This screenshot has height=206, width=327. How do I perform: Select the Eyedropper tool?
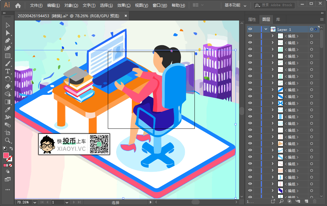8,110
